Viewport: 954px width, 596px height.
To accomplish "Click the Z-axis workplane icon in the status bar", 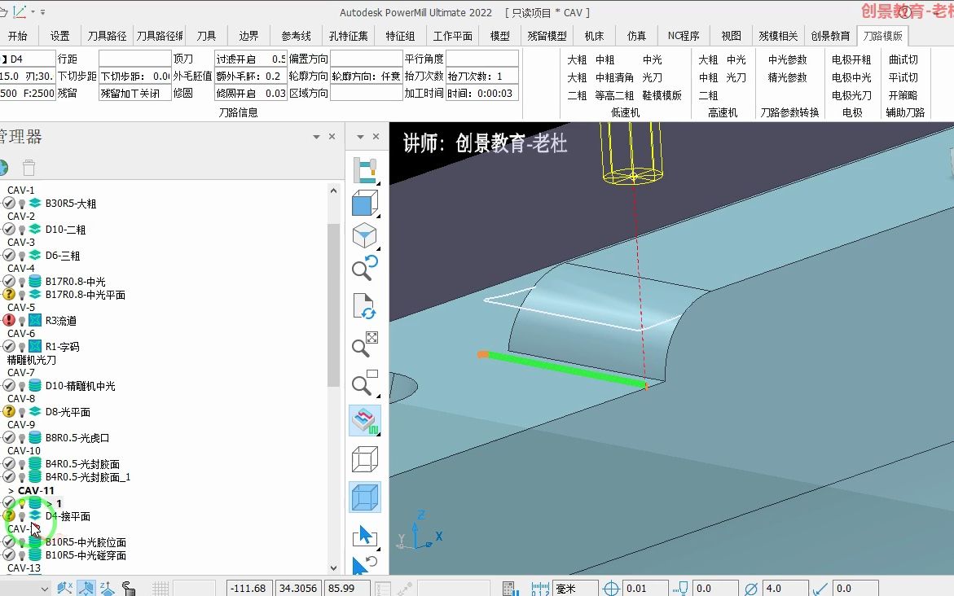I will (107, 588).
